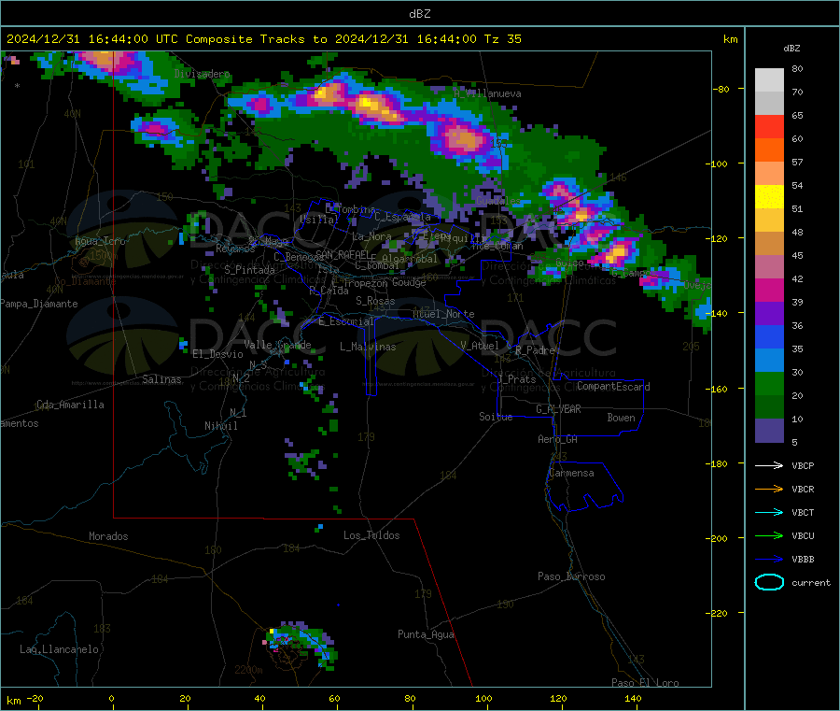Select the light gray 80 dBZ swatch
This screenshot has width=840, height=711.
point(769,80)
